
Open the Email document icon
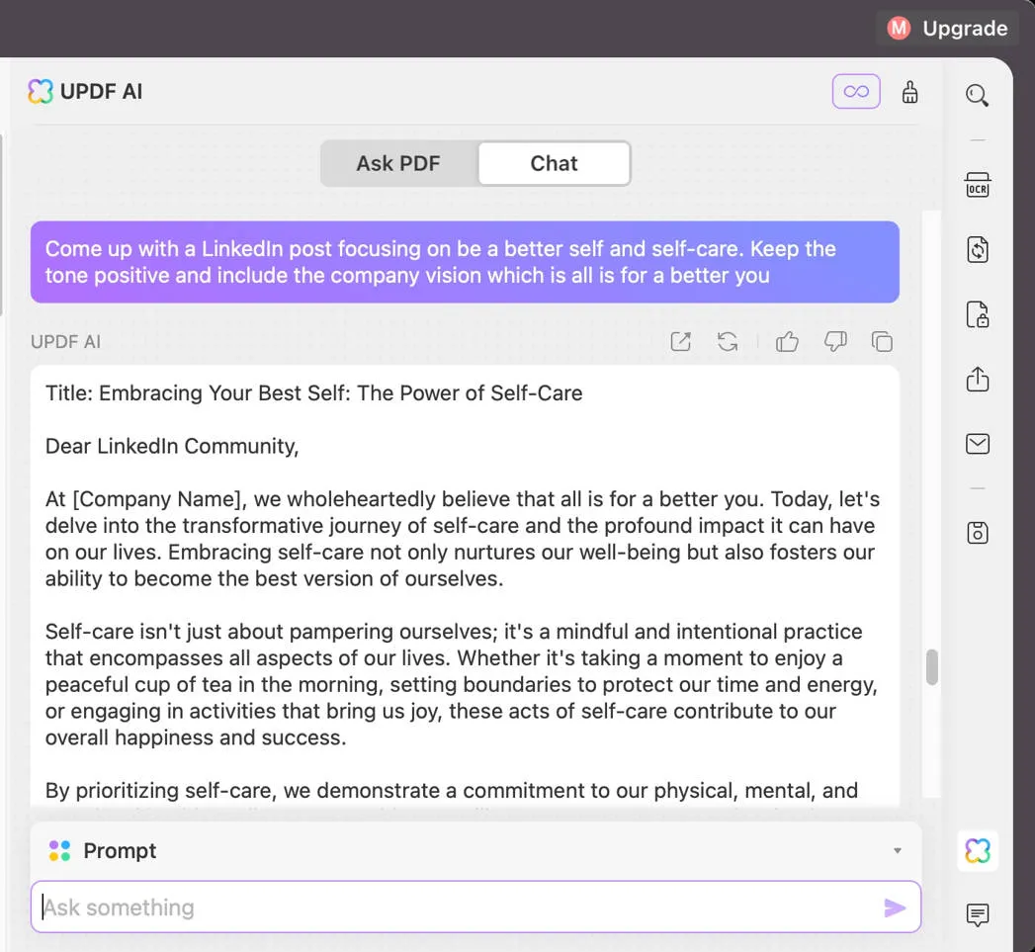tap(978, 444)
